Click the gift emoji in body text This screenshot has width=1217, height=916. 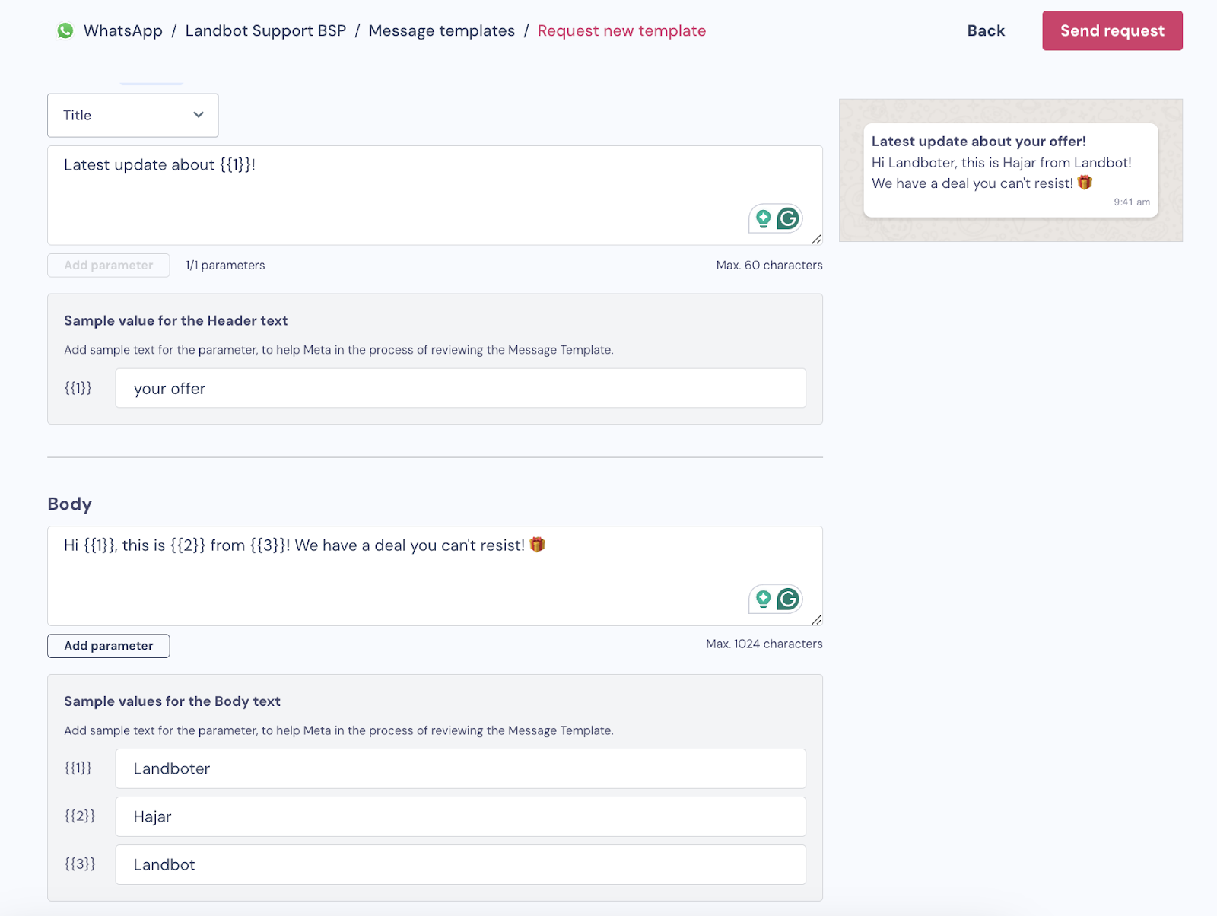[538, 545]
